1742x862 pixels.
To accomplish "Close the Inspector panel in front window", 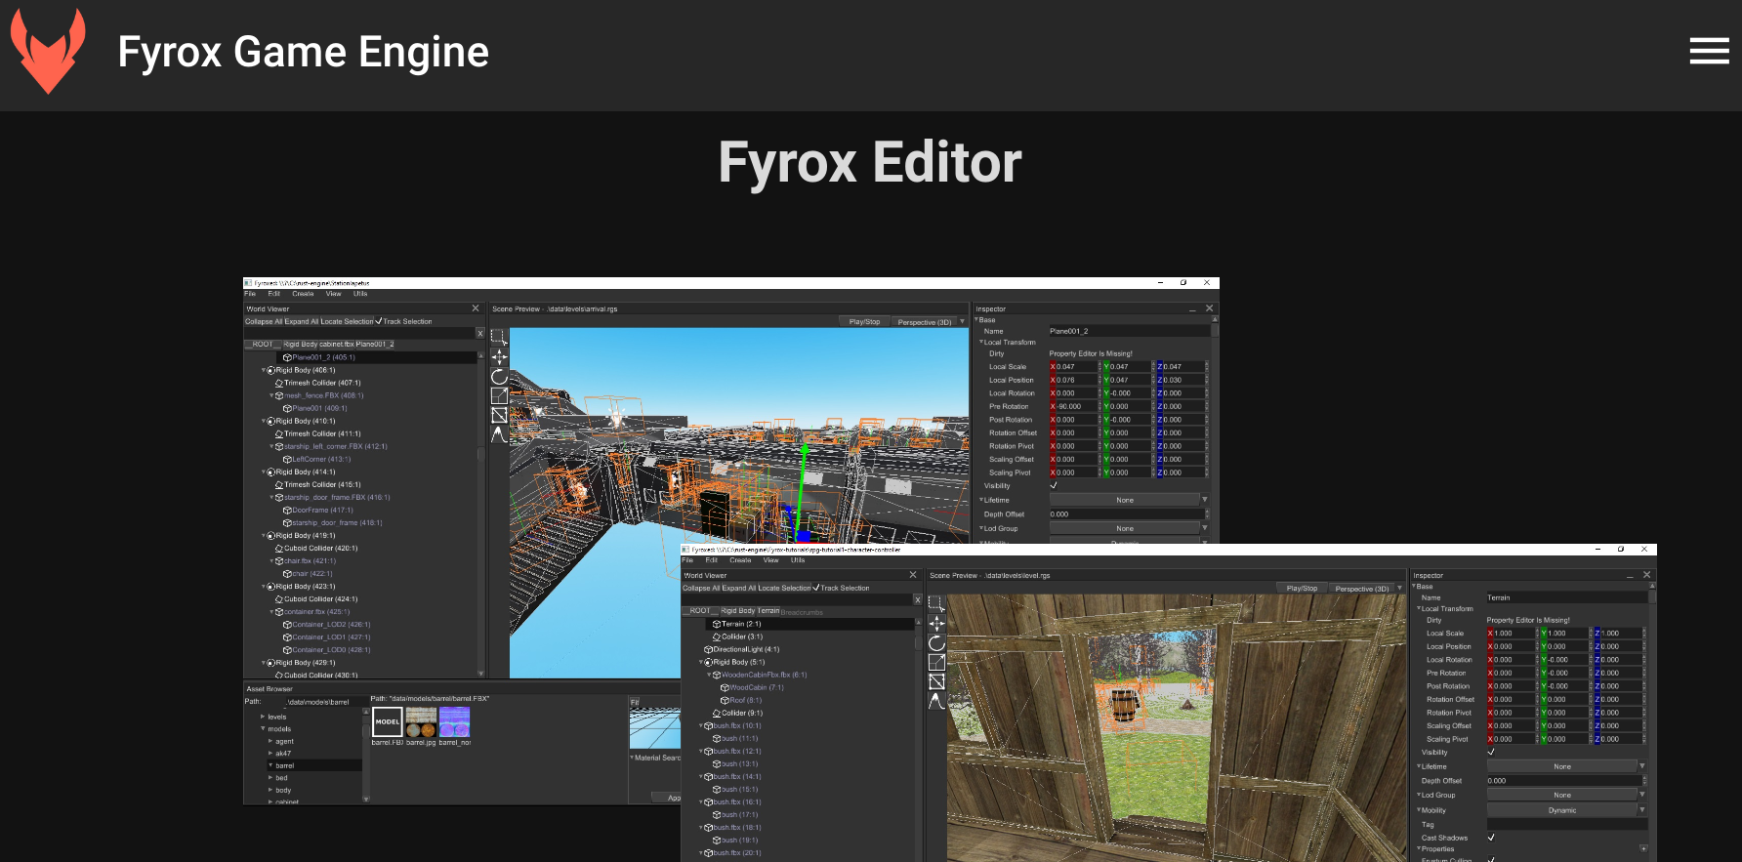I will click(1646, 575).
